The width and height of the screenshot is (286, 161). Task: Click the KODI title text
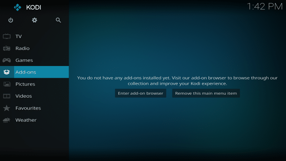34,8
